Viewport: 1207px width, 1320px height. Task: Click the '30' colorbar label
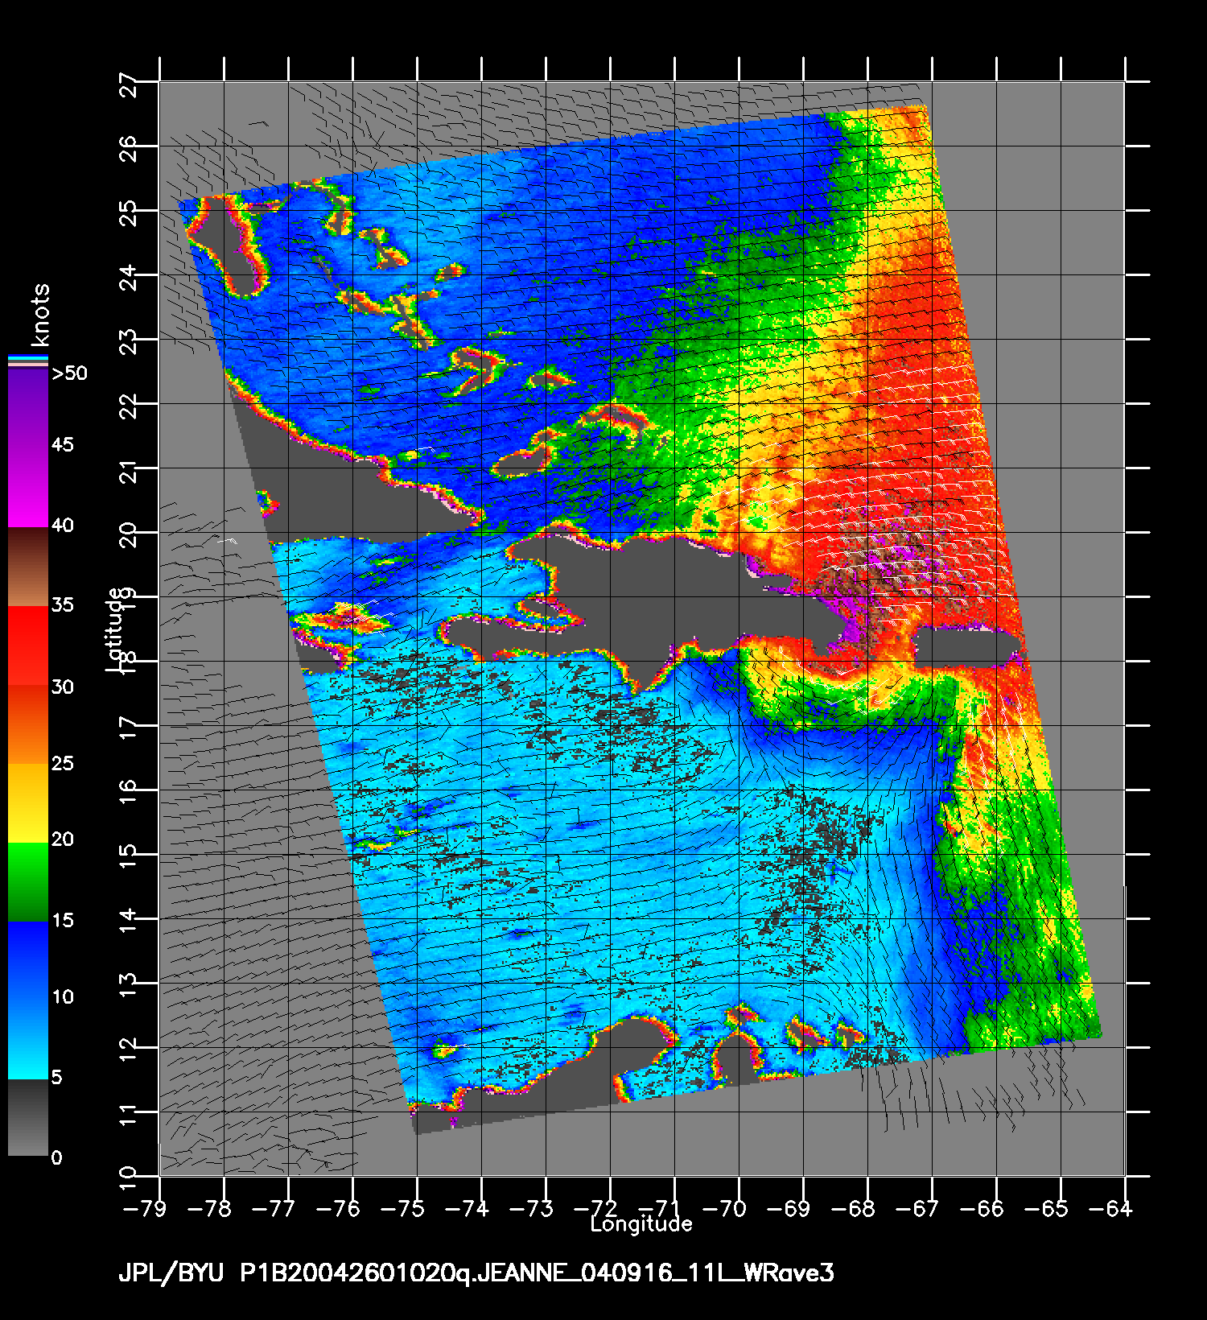pos(63,687)
